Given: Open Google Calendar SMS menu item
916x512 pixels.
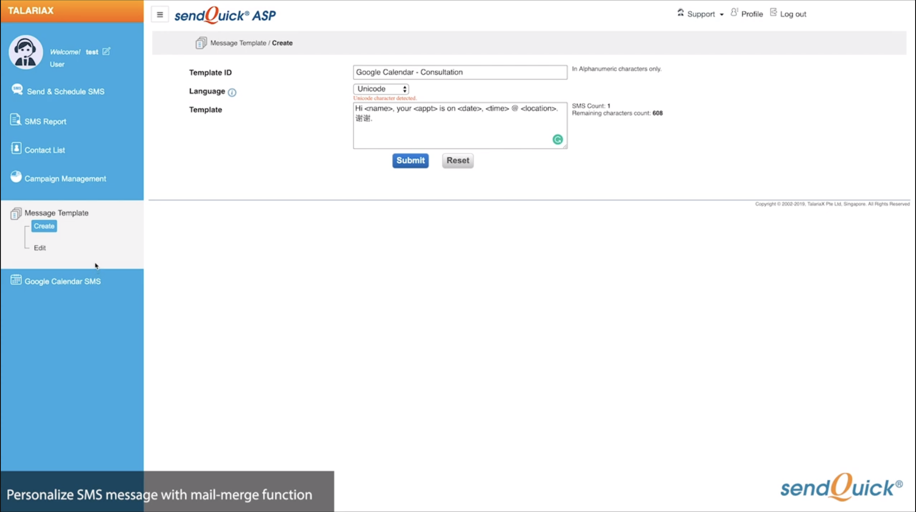Looking at the screenshot, I should [x=62, y=281].
